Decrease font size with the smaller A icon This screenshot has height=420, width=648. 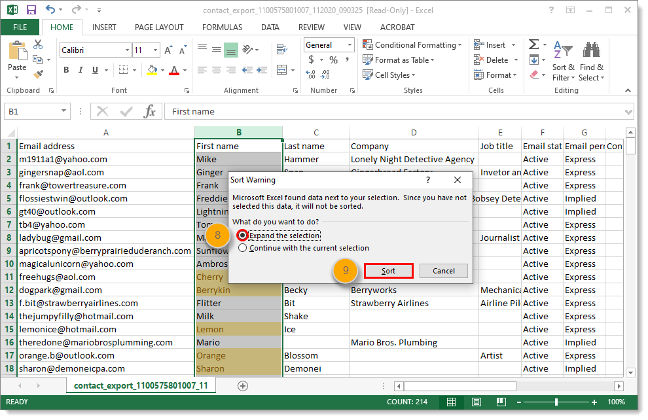point(183,50)
